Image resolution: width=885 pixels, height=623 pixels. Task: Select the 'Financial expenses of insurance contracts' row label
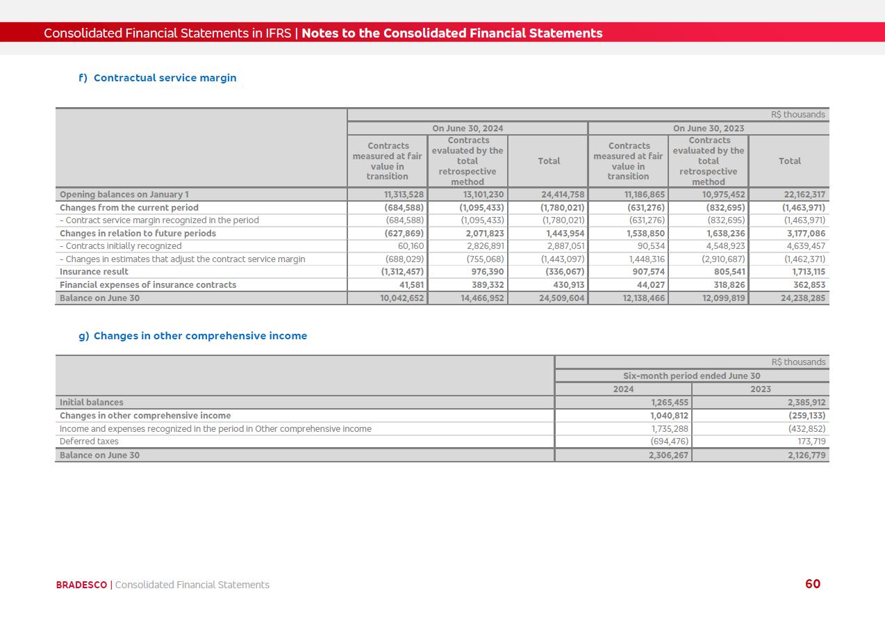148,285
